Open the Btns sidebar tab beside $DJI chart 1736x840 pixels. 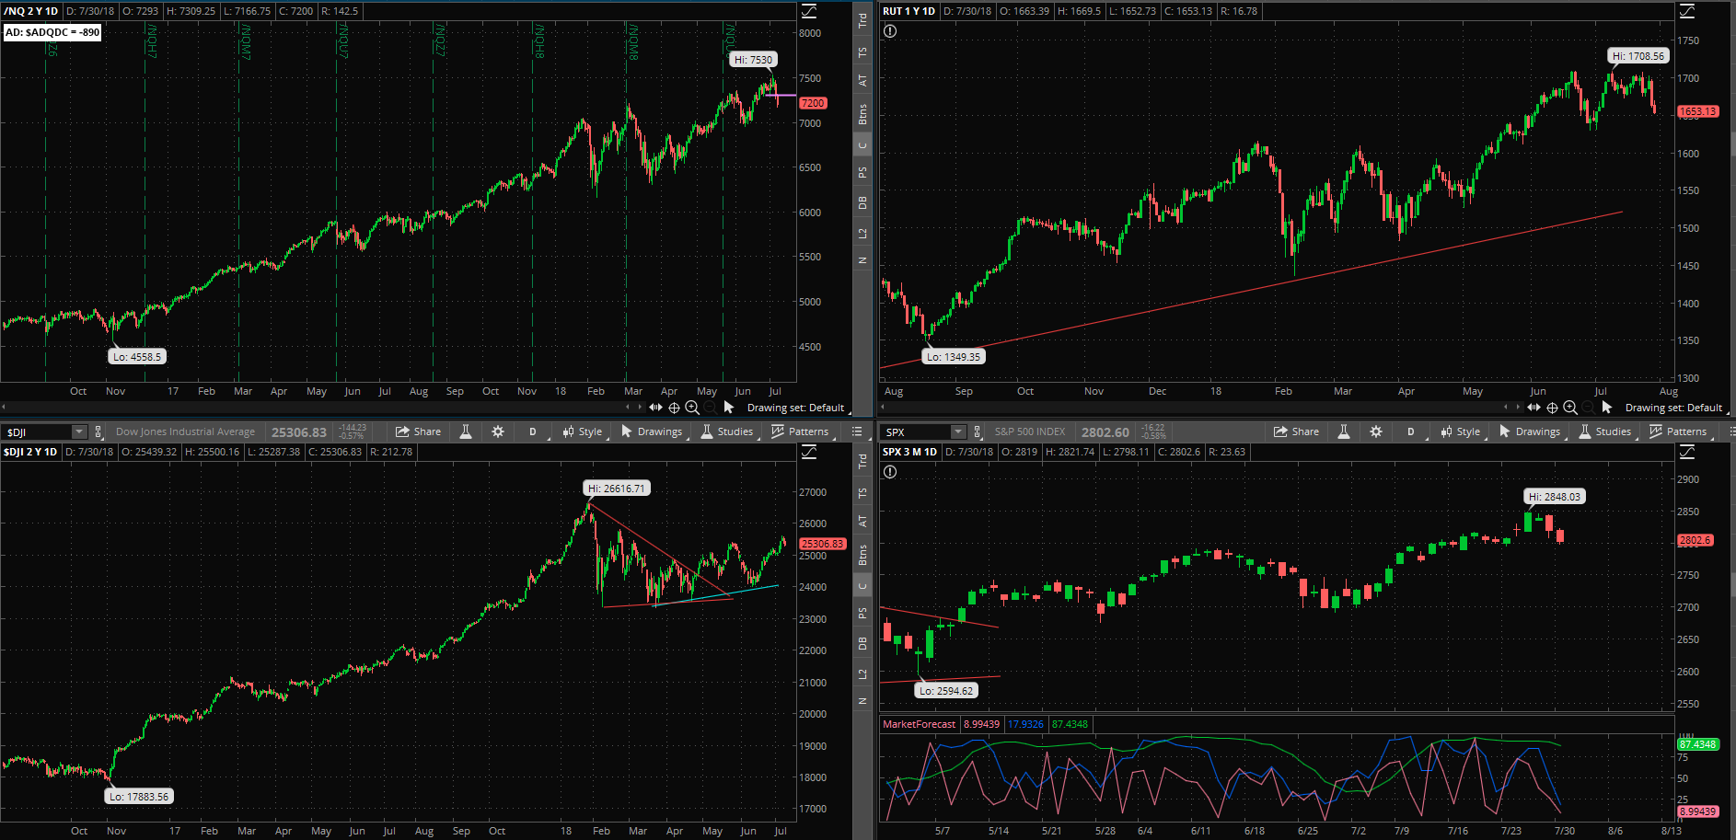click(x=862, y=555)
